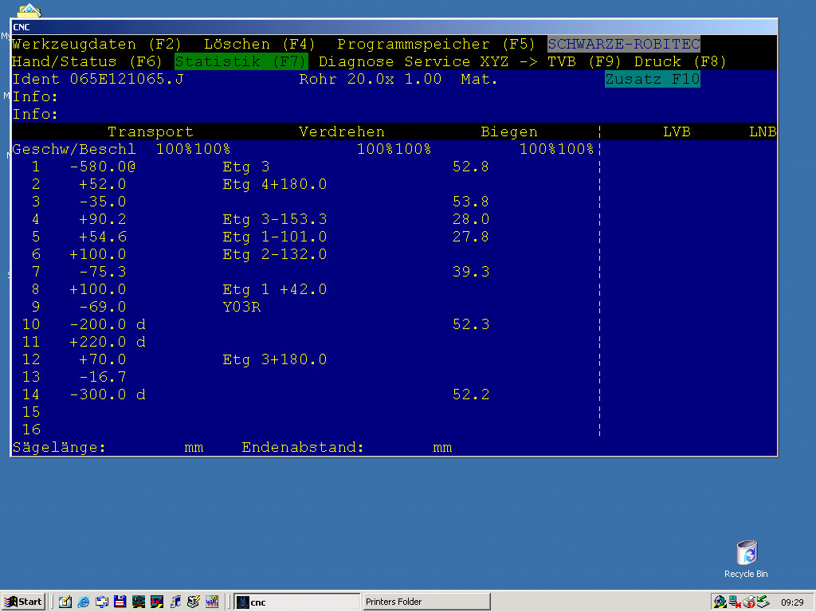This screenshot has height=612, width=816.
Task: Click Etg 1 +42.0 in row 8
Action: click(x=275, y=289)
